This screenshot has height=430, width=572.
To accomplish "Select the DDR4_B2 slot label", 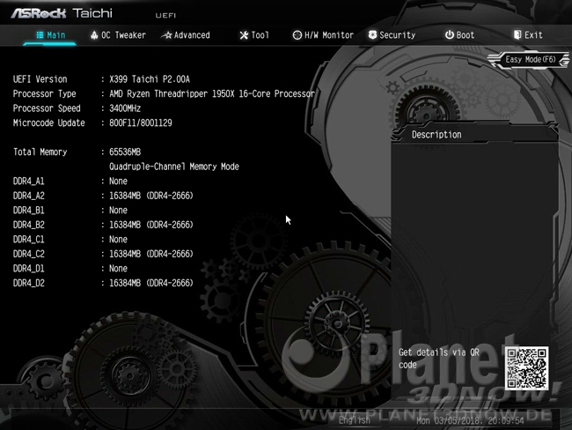I will (x=28, y=225).
